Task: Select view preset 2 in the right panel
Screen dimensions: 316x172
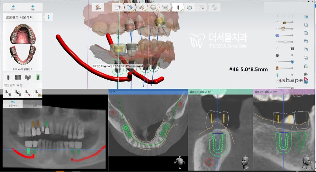Action: coord(285,16)
